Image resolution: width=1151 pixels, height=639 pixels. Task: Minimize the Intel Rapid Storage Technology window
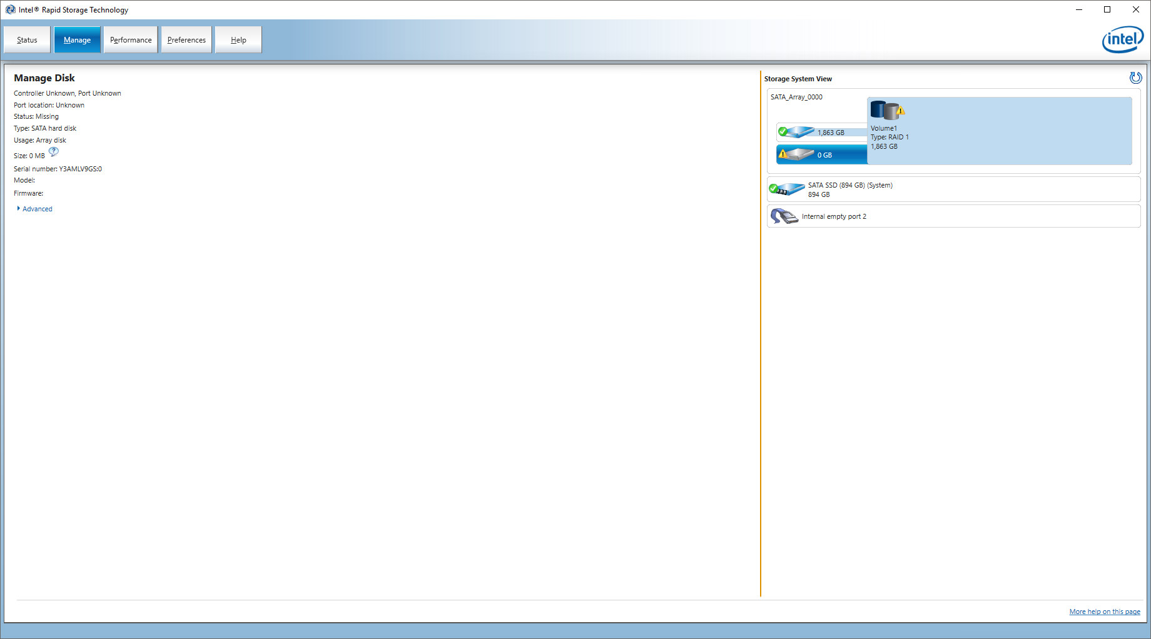click(x=1079, y=9)
